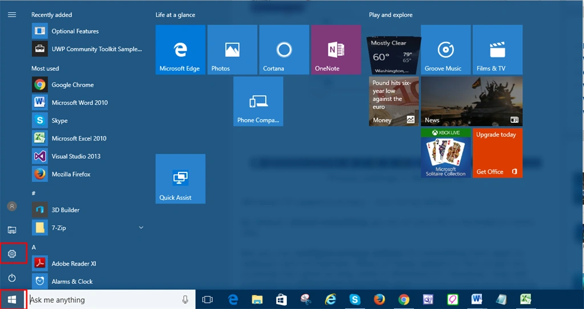584x309 pixels.
Task: Expand the hamburger menu at top left
Action: click(x=12, y=15)
